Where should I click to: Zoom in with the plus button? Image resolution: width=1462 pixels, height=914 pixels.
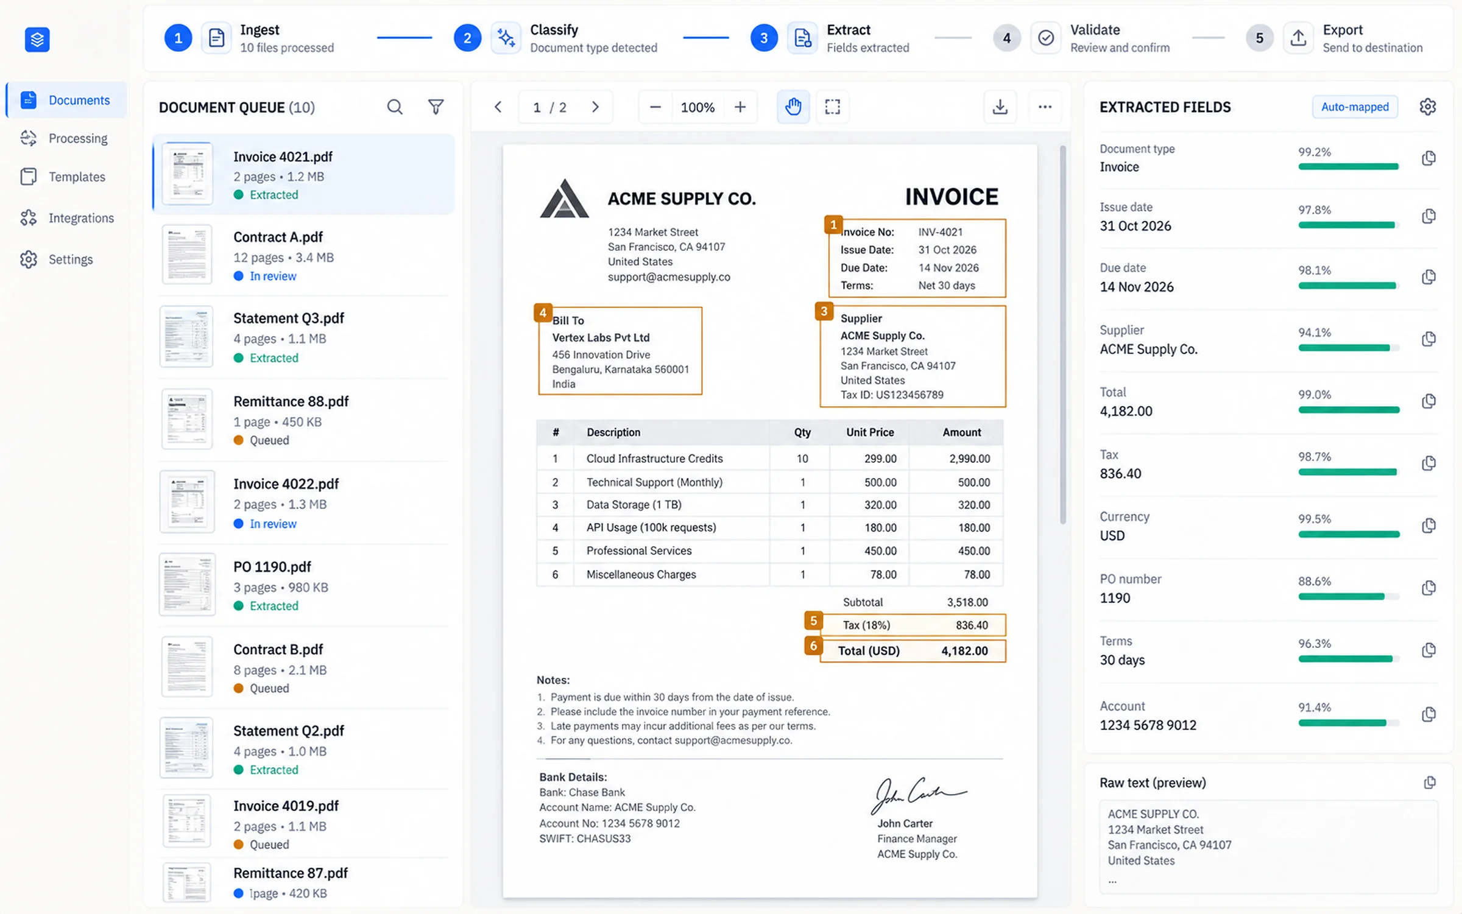click(740, 107)
